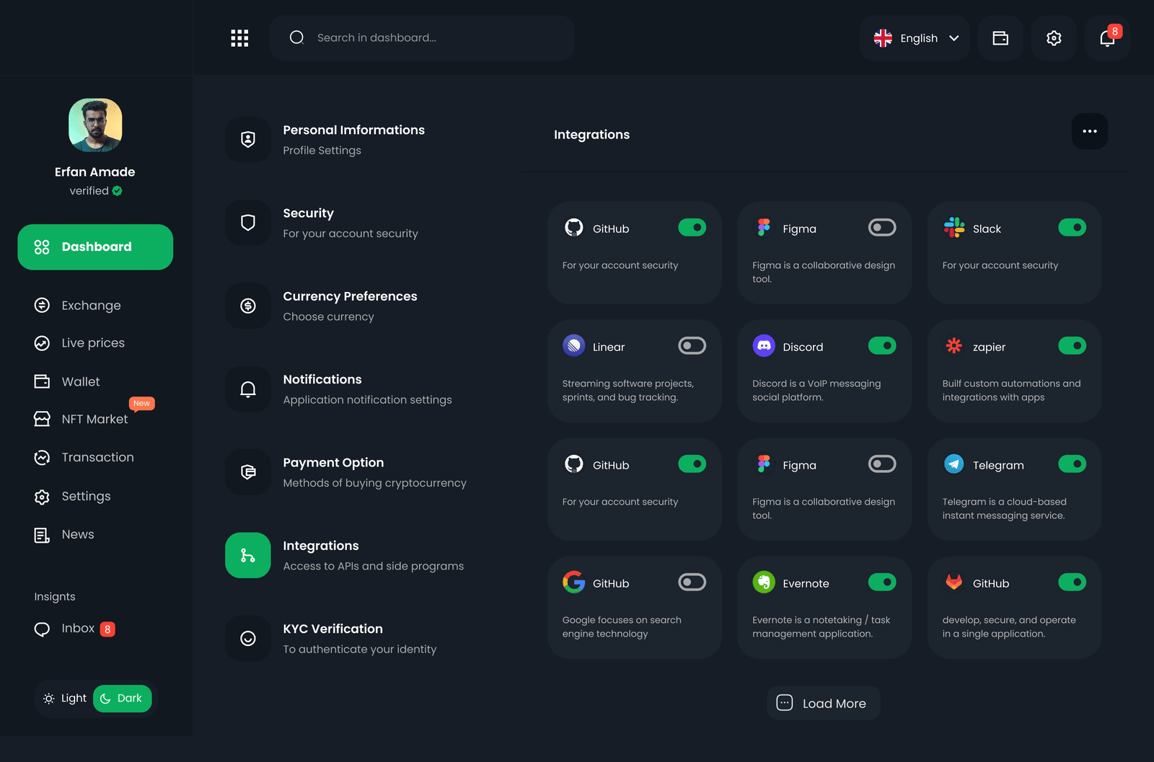This screenshot has width=1154, height=762.
Task: Click the Google G logo icon
Action: (x=574, y=582)
